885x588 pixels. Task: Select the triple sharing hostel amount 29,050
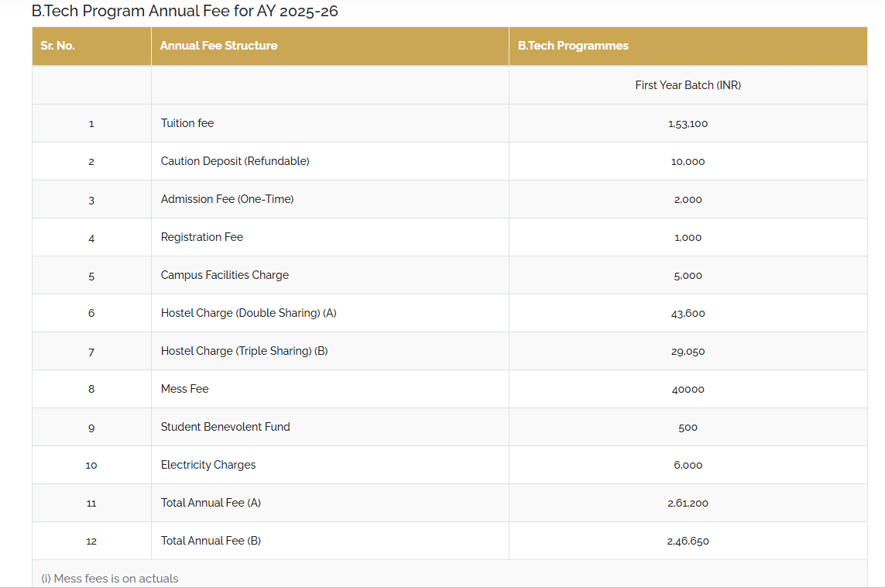[688, 352]
